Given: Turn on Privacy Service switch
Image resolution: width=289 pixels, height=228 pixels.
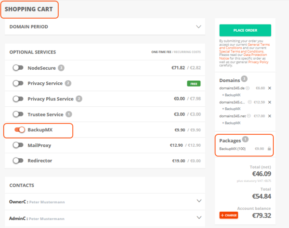Looking at the screenshot, I should (x=18, y=83).
